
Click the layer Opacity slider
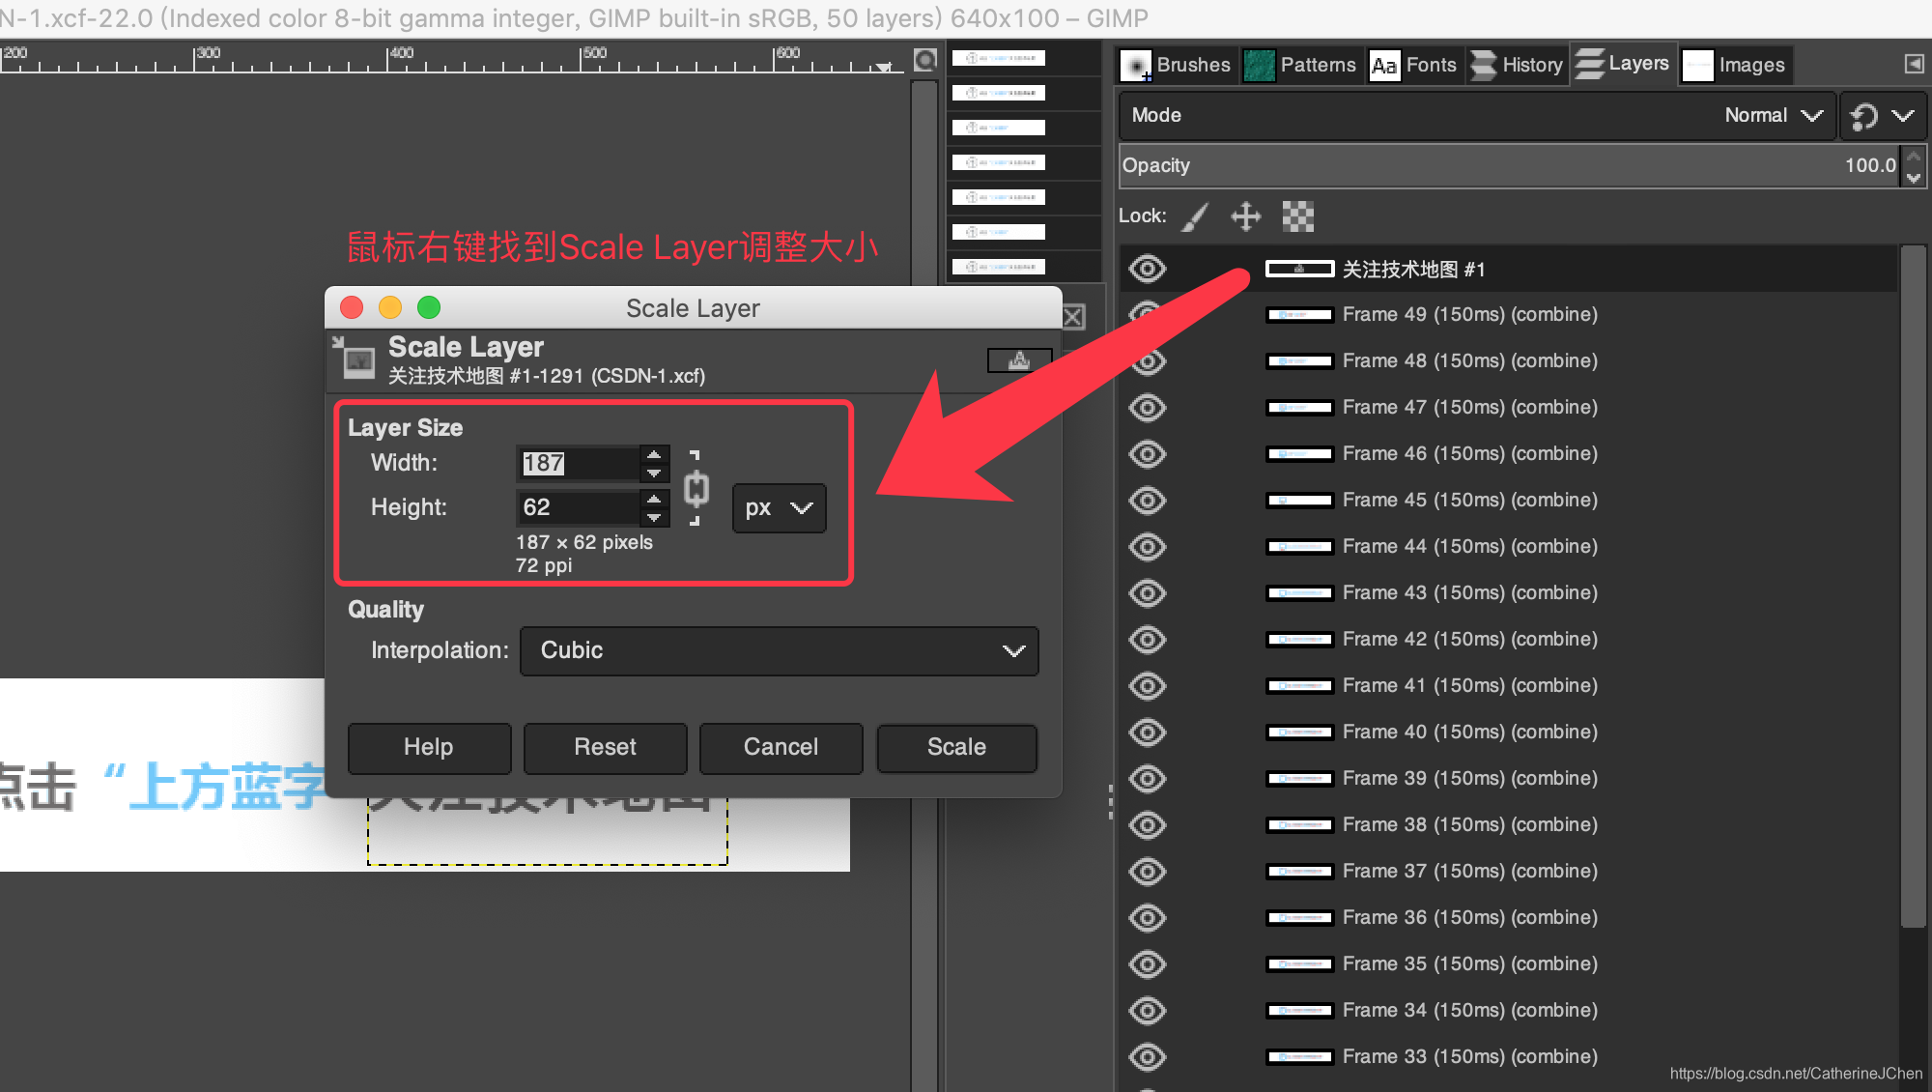[1507, 165]
